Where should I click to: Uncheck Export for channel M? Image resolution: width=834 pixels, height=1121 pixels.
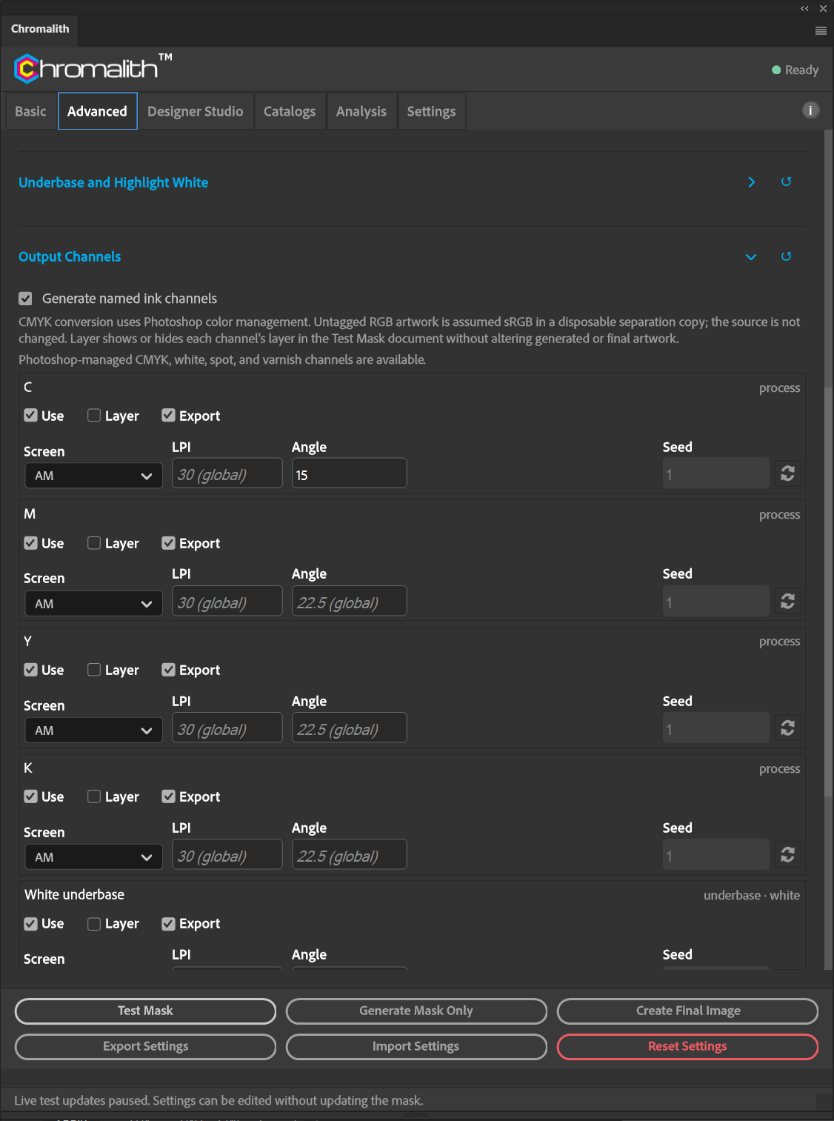click(168, 543)
